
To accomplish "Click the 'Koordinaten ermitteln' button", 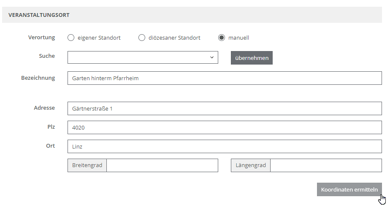I will (x=349, y=189).
